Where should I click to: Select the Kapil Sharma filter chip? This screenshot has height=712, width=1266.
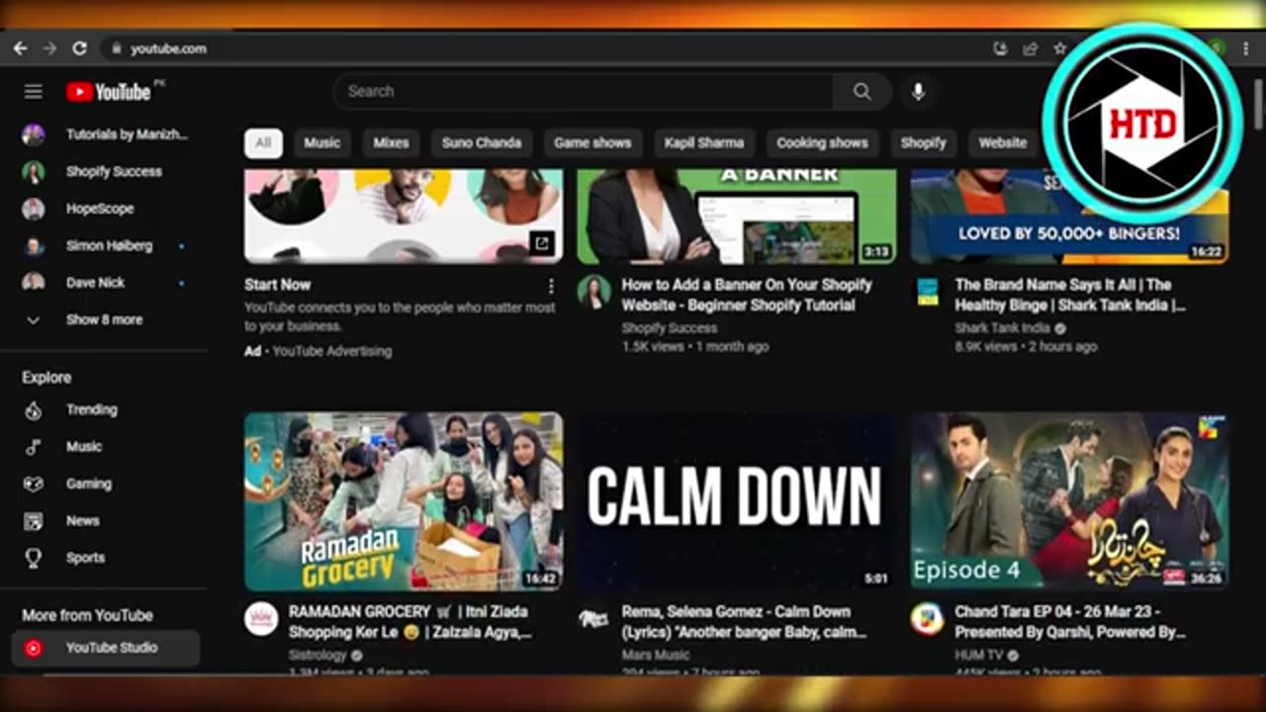[704, 143]
